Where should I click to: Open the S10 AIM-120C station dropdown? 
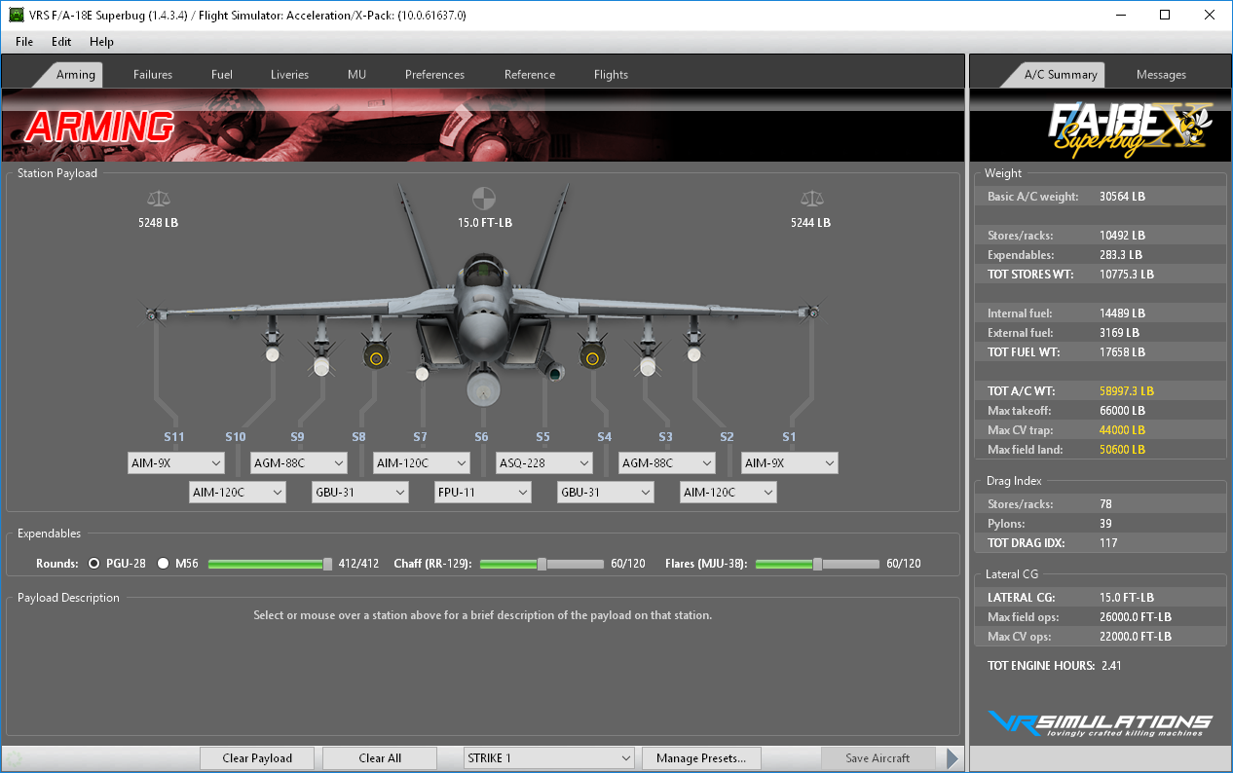tap(238, 493)
